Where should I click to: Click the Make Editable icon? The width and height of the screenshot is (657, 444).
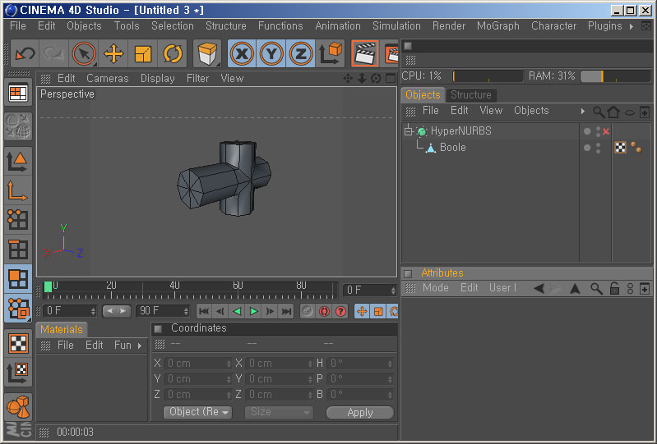(18, 126)
